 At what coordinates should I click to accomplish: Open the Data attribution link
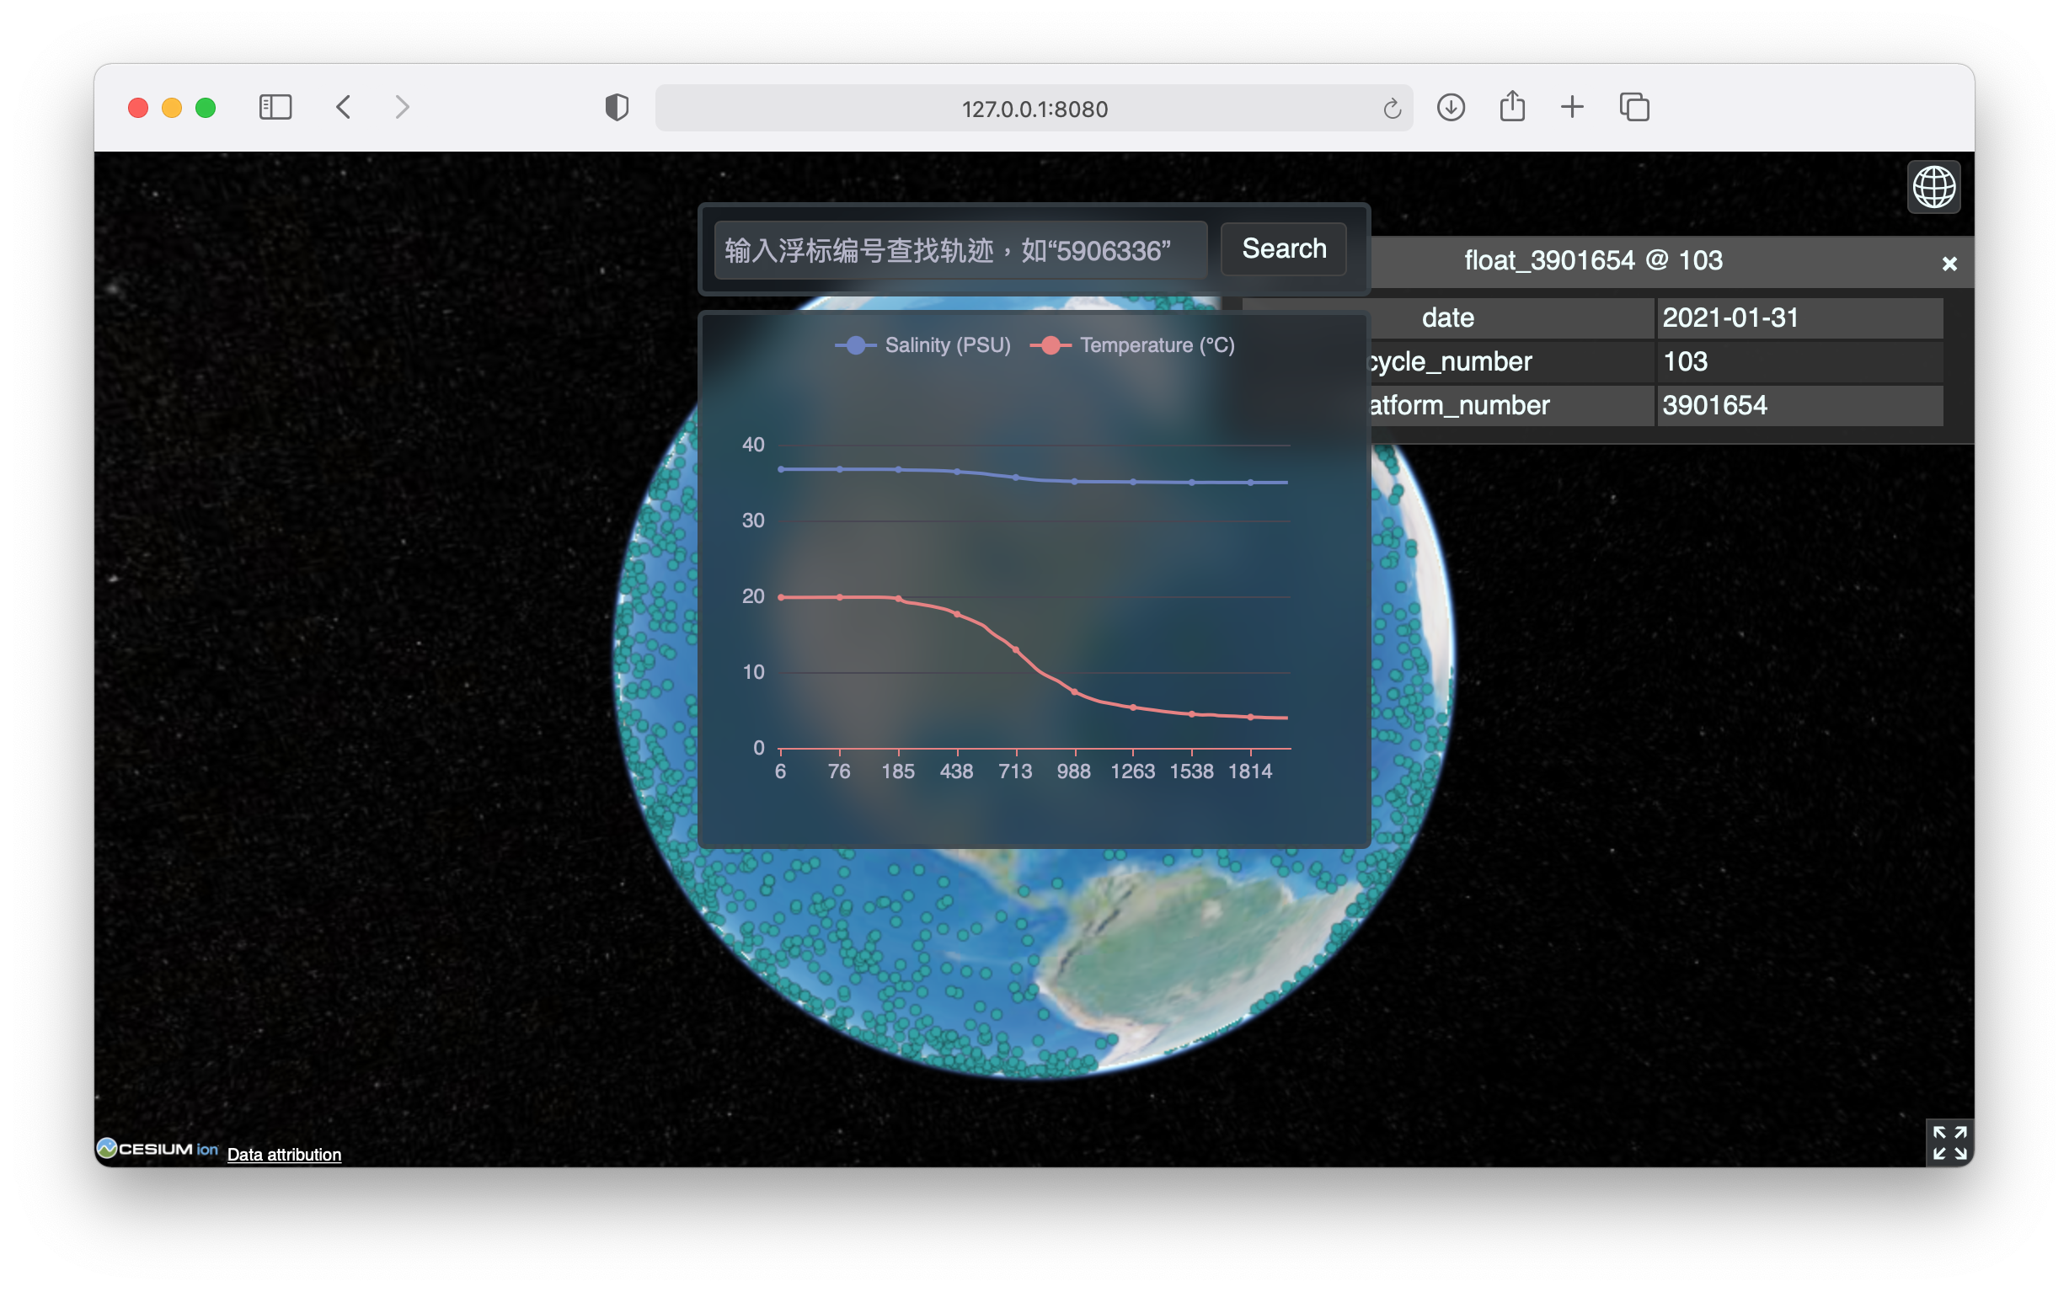(x=284, y=1155)
